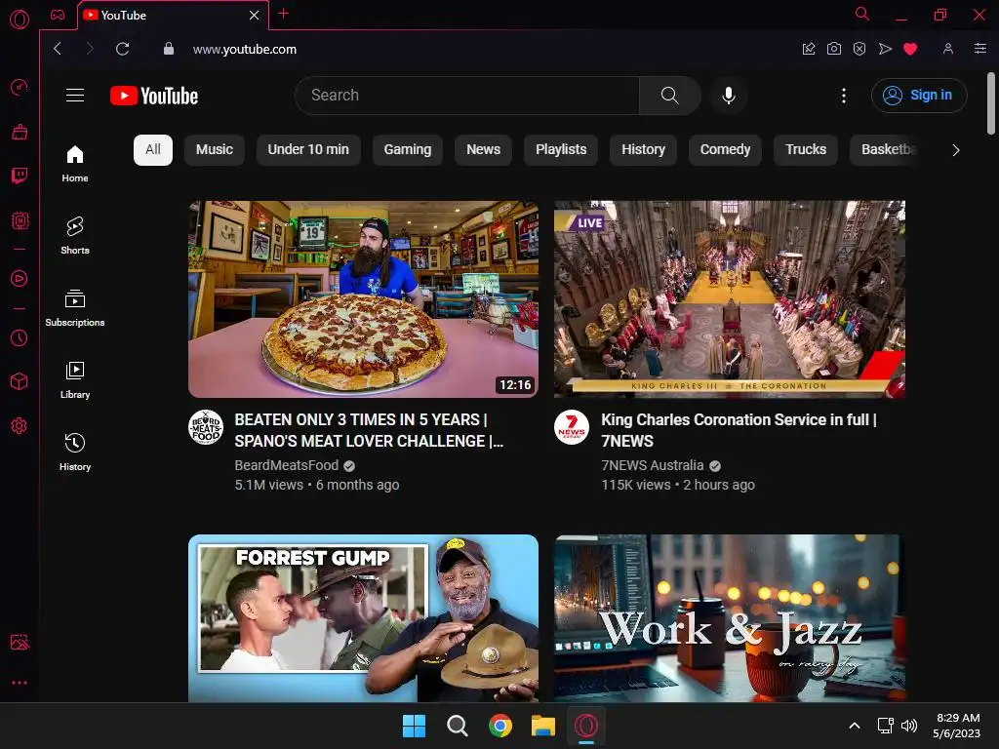Viewport: 999px width, 749px height.
Task: Select the Comedy filter chip
Action: tap(725, 149)
